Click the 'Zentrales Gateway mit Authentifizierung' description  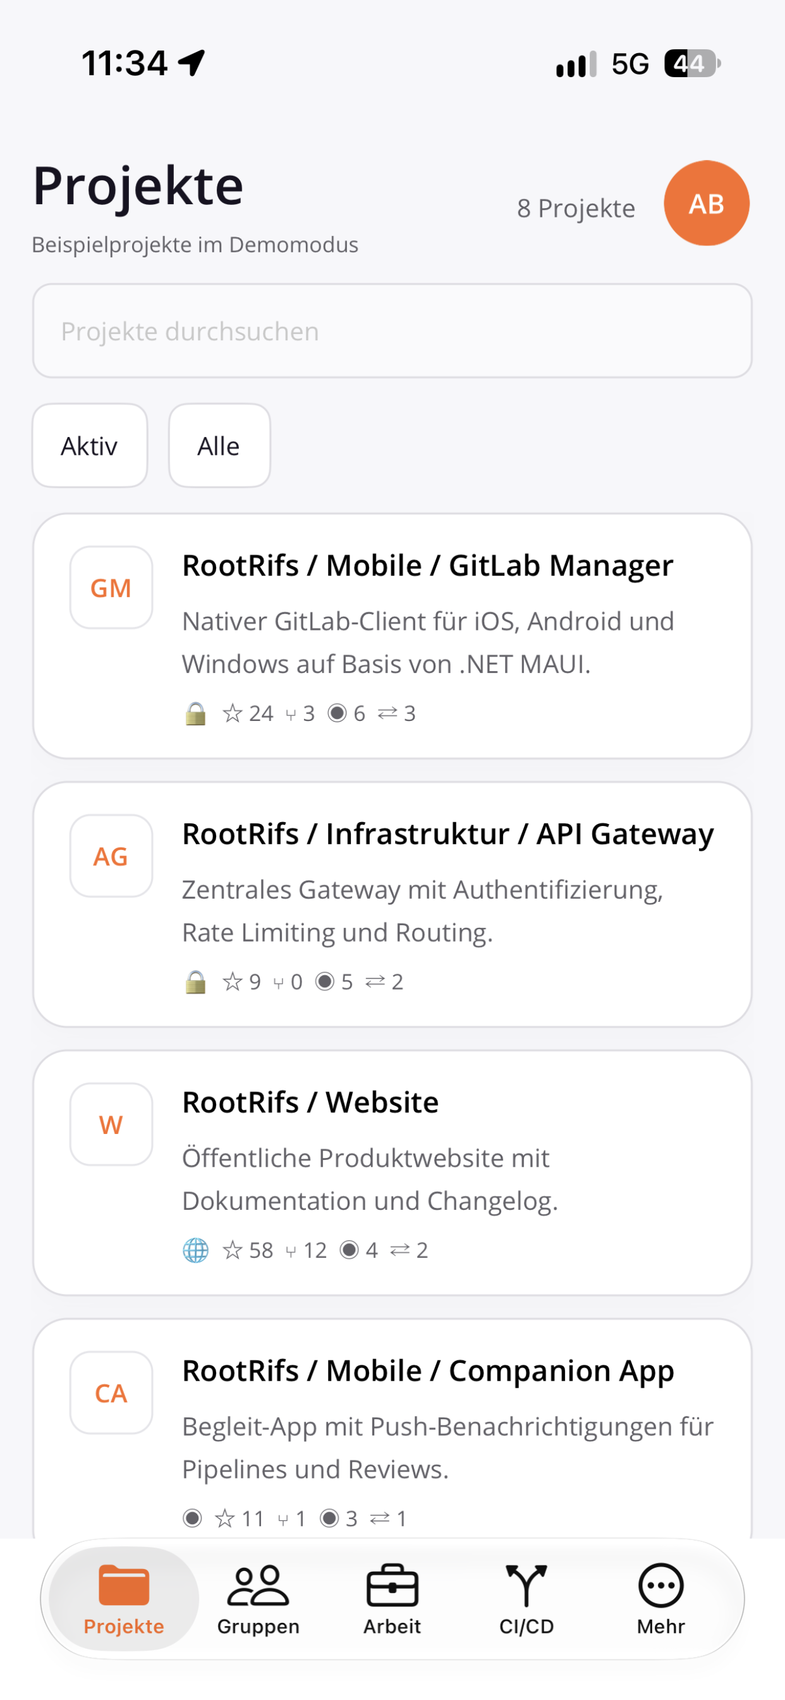pos(422,911)
